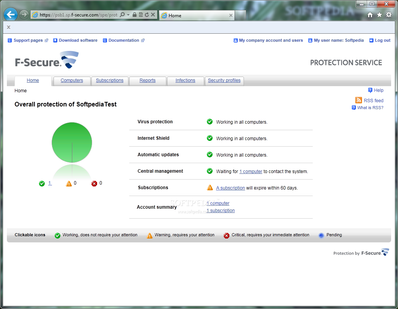Click the browser Forward arrow button
The height and width of the screenshot is (309, 398).
click(24, 15)
